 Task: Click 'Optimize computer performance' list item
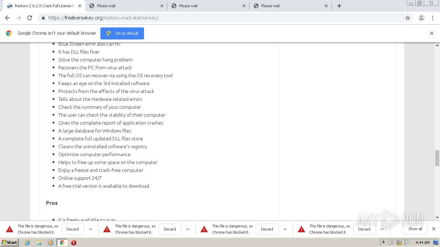95,154
